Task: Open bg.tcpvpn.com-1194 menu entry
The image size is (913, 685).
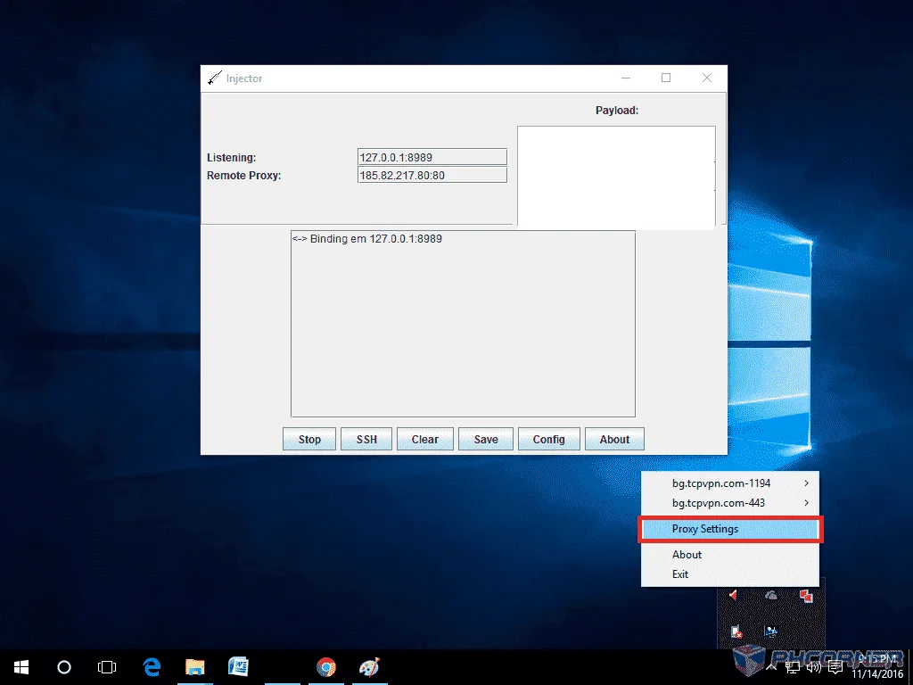Action: (730, 483)
